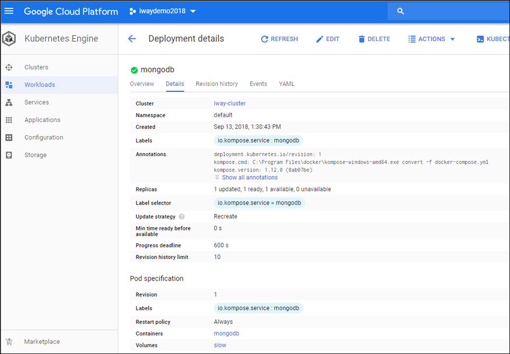Screen dimensions: 510x354
Task: Click the green mongodb status checkmark
Action: pyautogui.click(x=134, y=70)
